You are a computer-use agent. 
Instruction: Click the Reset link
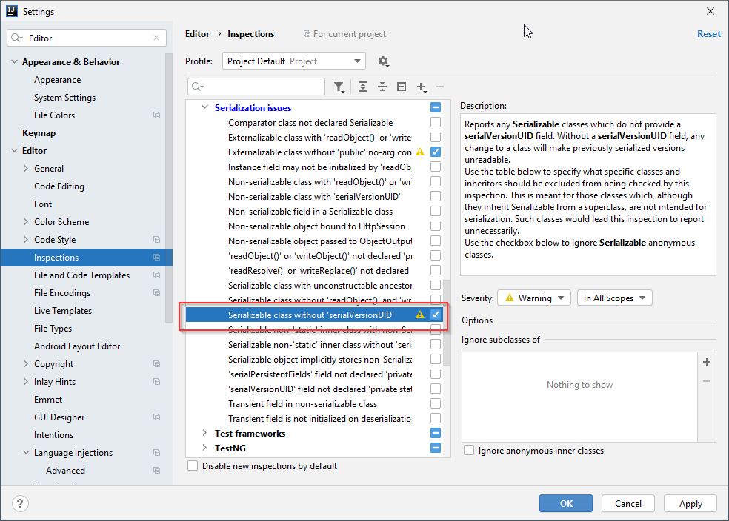pyautogui.click(x=708, y=34)
